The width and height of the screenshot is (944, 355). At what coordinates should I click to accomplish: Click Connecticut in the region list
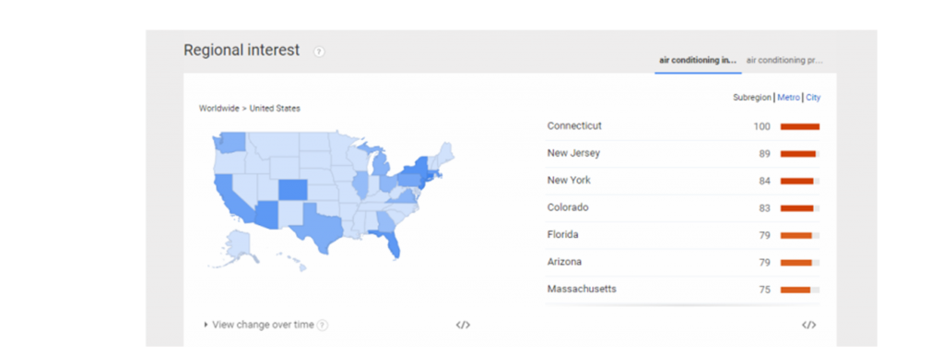(x=574, y=125)
